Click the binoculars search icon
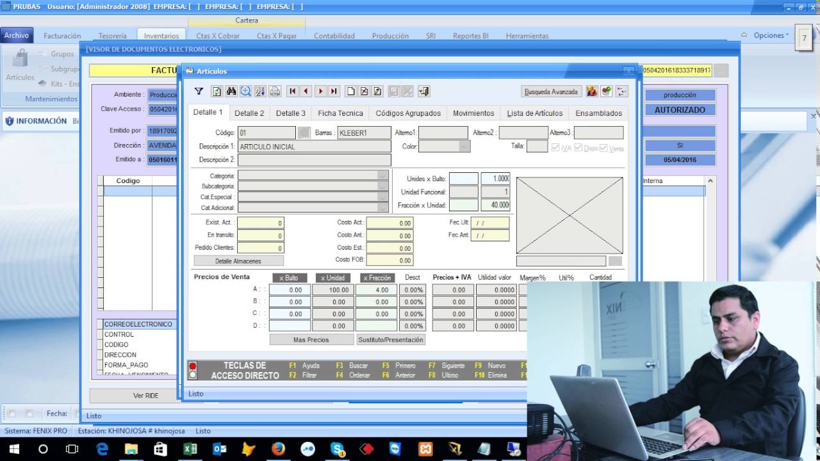Screen dimensions: 820x461 coord(231,92)
